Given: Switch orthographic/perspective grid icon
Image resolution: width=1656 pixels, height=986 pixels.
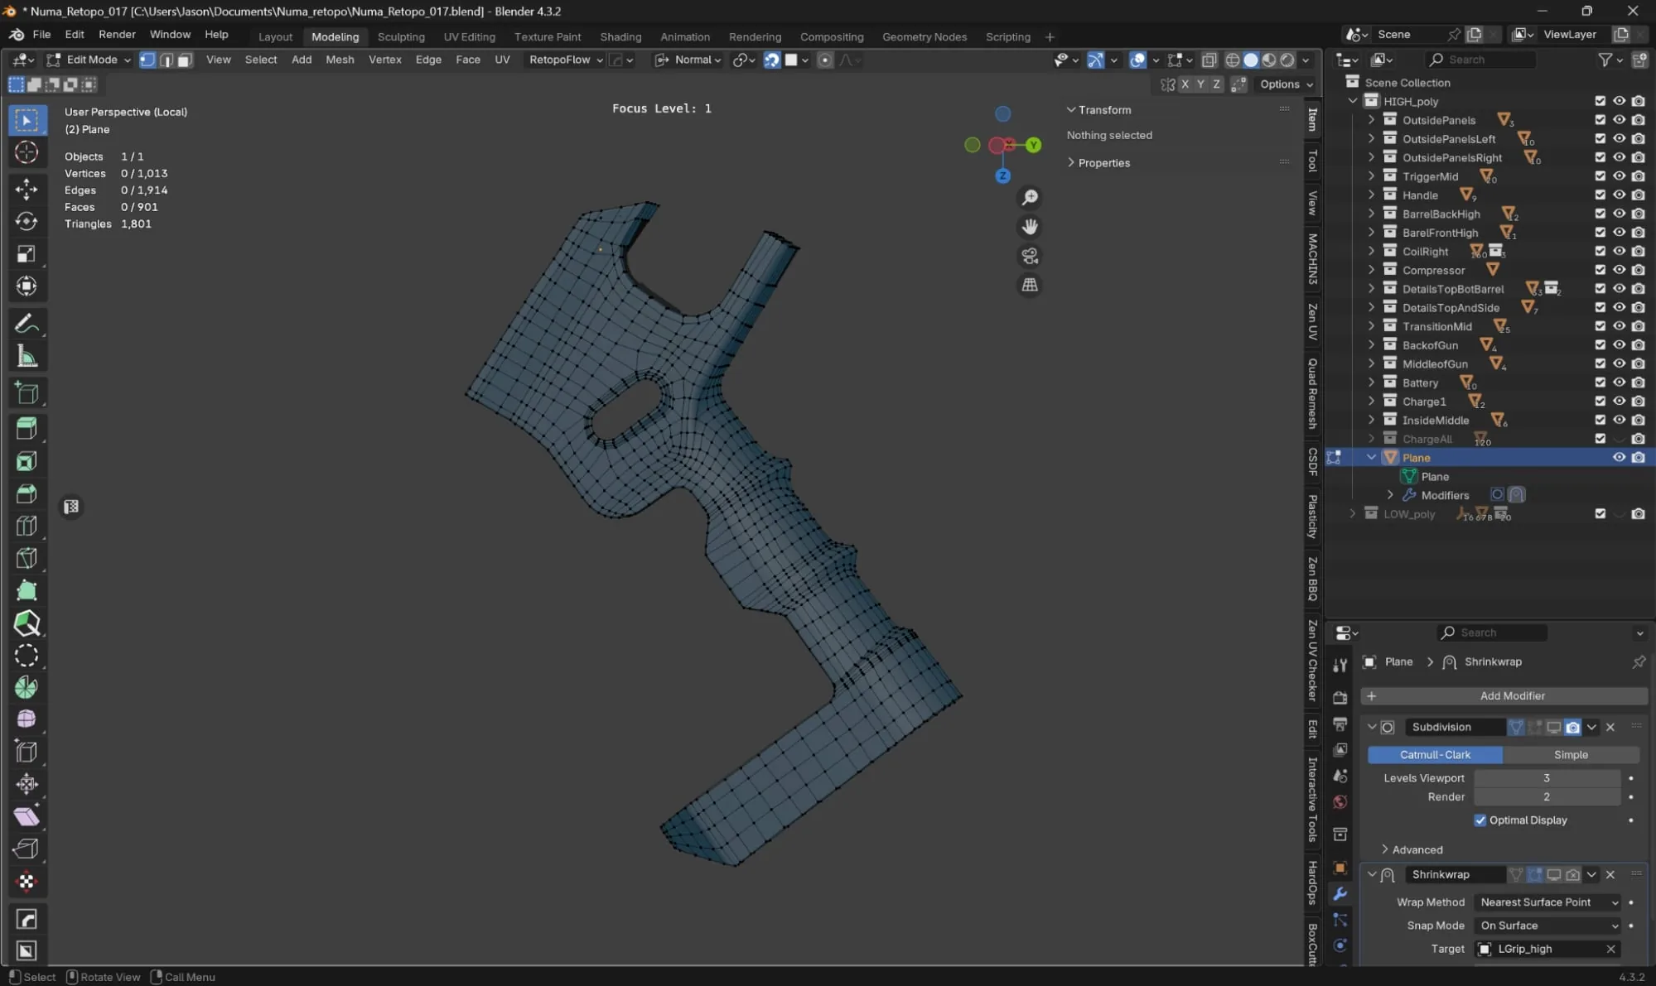Looking at the screenshot, I should point(1030,286).
